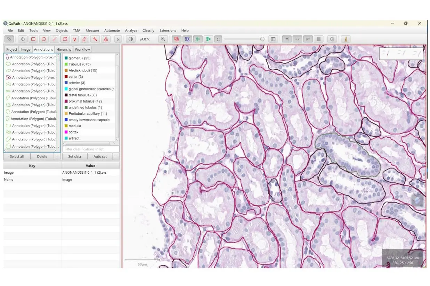
Task: Select the Ellipse annotation tool
Action: [44, 39]
